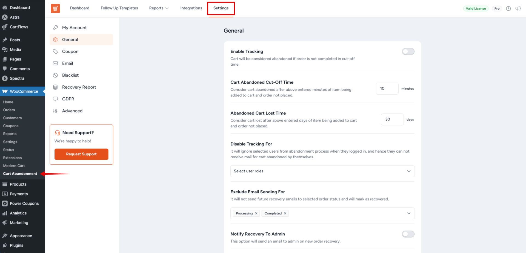Remove the Completed status tag

point(285,214)
